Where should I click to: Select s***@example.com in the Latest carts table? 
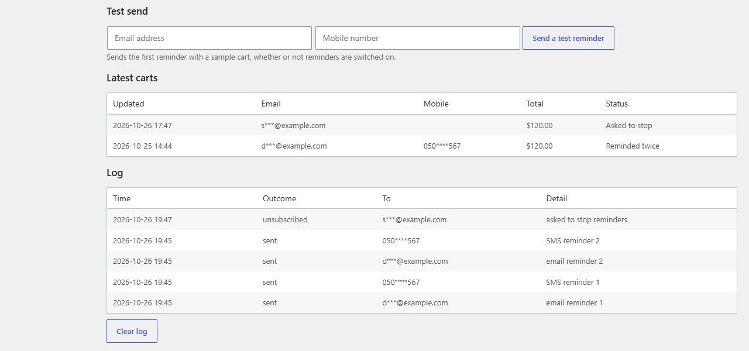(293, 125)
